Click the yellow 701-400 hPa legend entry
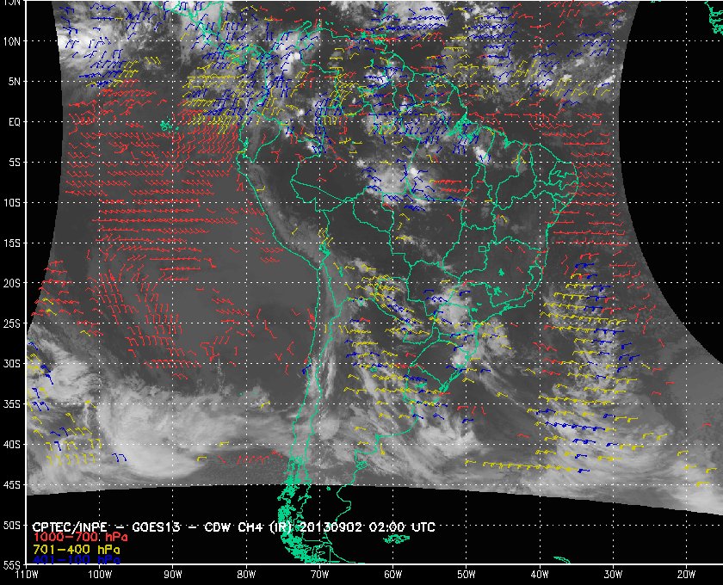 77,550
